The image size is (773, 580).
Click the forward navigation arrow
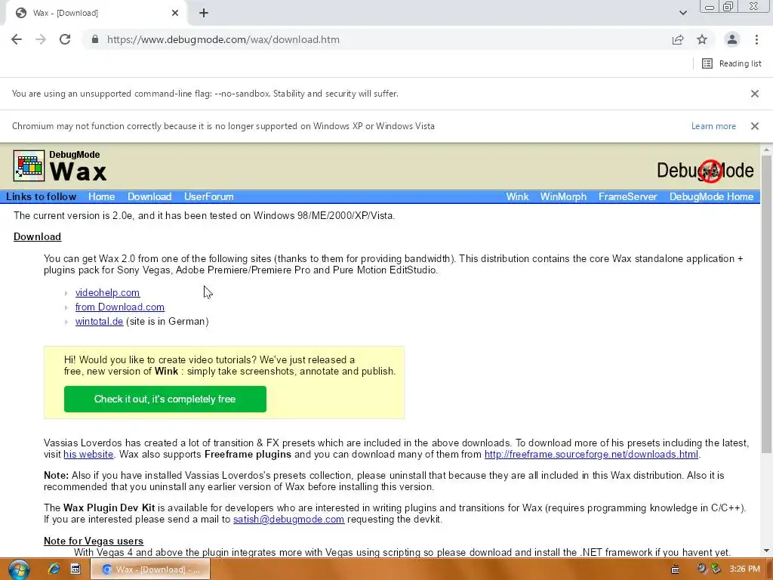pyautogui.click(x=41, y=39)
